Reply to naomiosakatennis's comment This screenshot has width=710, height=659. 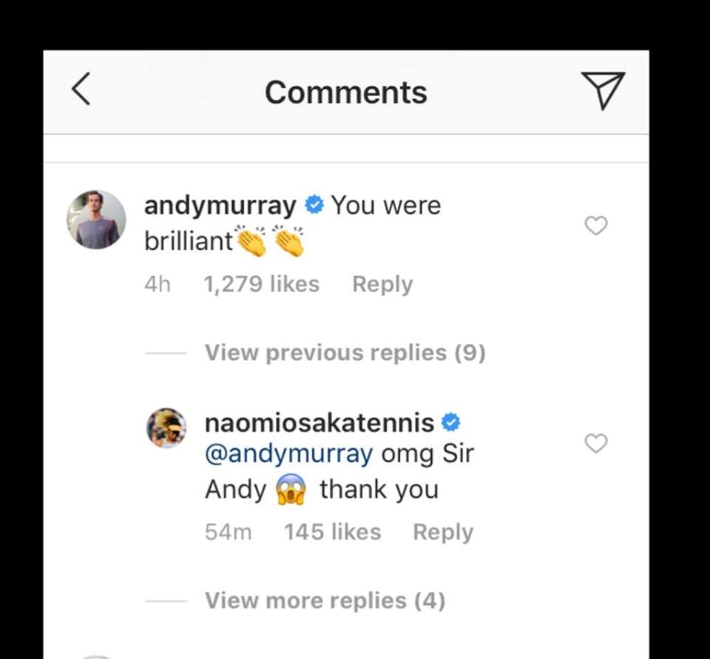[x=443, y=532]
